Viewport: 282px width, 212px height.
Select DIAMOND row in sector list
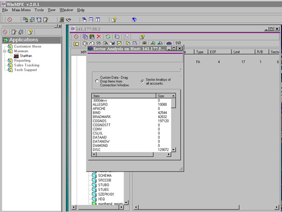pos(131,146)
